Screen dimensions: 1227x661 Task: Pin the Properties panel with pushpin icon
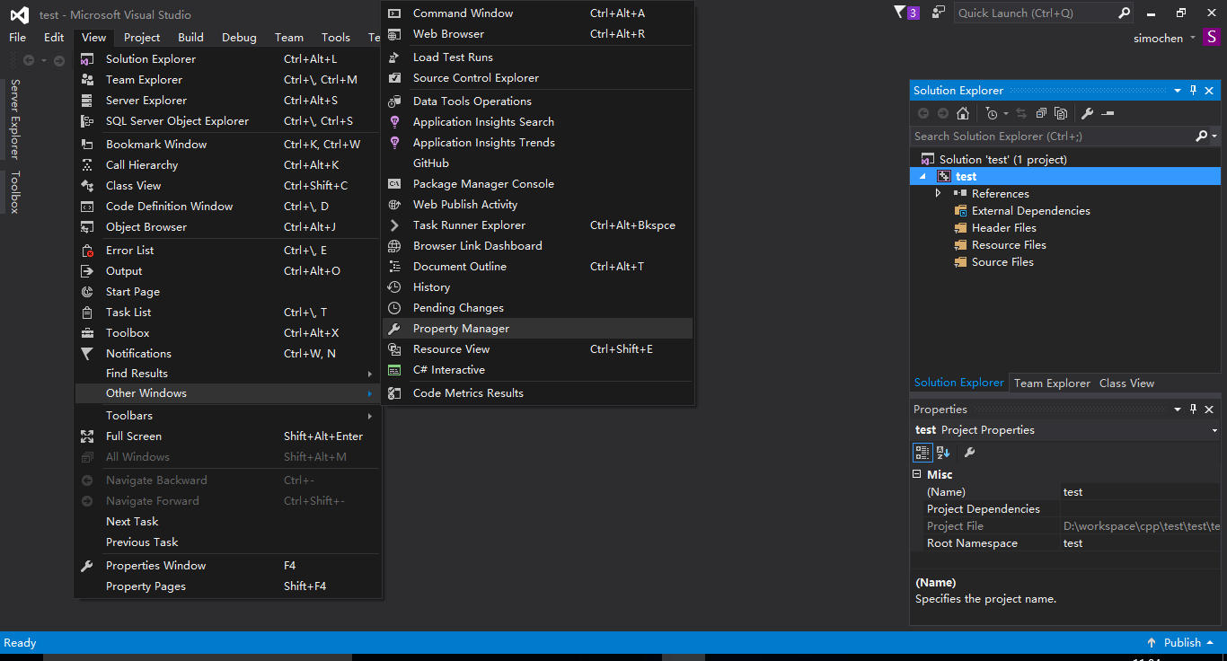1194,410
